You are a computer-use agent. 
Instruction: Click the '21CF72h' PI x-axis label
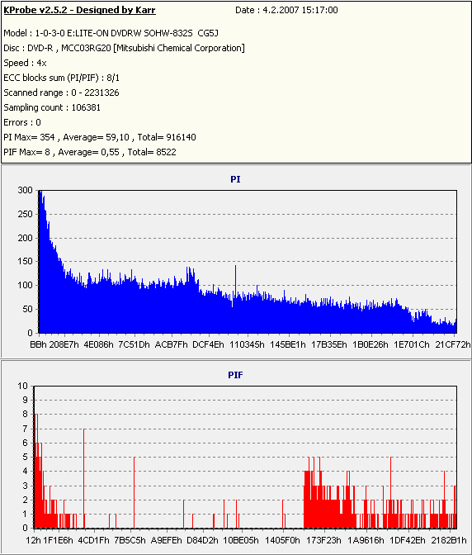(453, 344)
